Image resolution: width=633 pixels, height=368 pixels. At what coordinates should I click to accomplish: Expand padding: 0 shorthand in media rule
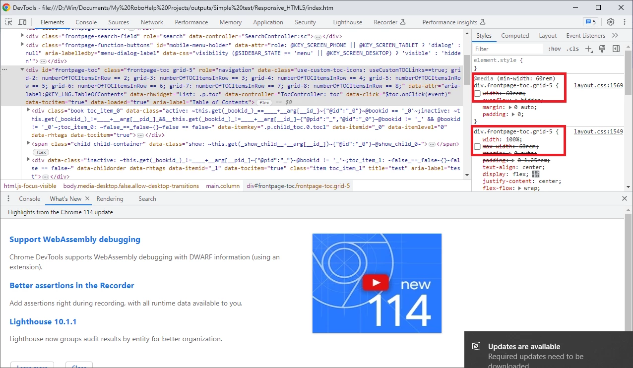coord(513,114)
